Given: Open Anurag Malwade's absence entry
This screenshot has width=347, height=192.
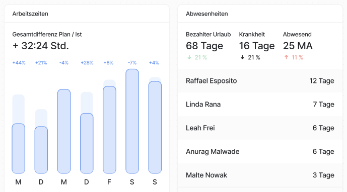Looking at the screenshot, I should click(260, 152).
